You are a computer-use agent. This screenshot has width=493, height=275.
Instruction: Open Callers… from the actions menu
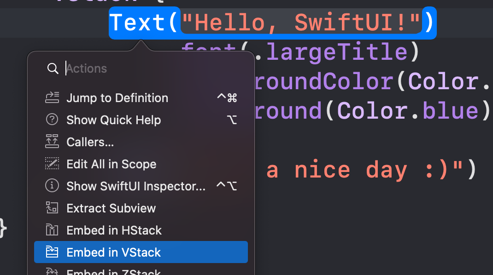pos(141,142)
